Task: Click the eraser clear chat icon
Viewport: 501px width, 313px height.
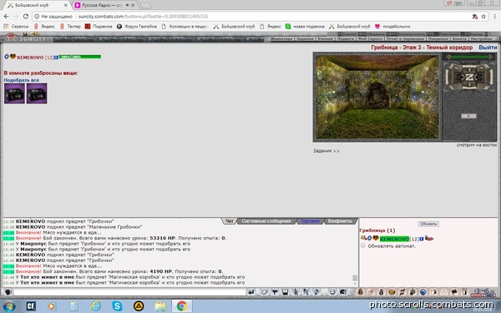Action: tap(264, 292)
